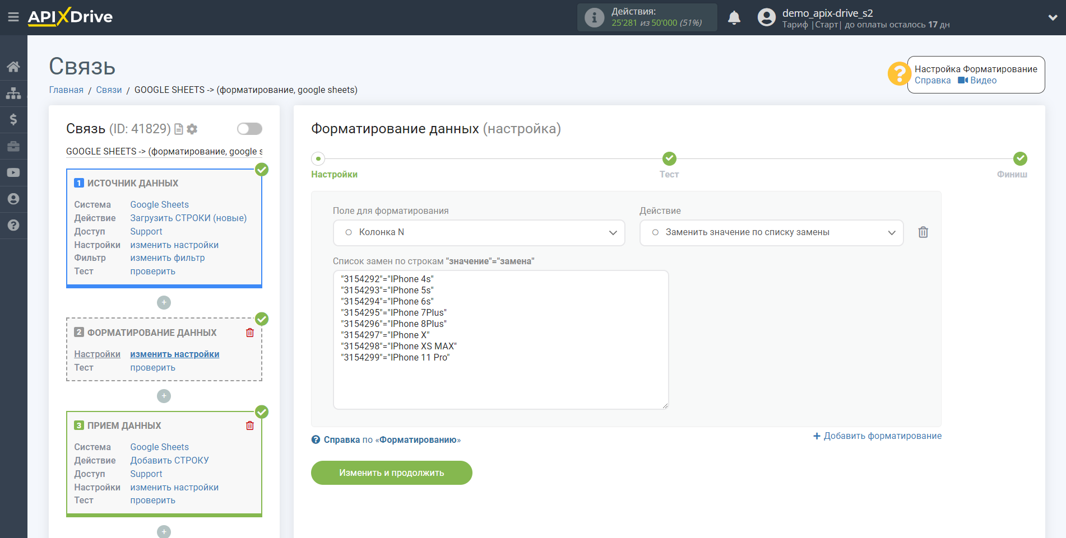Go to Связи breadcrumb
1066x538 pixels.
pos(109,90)
